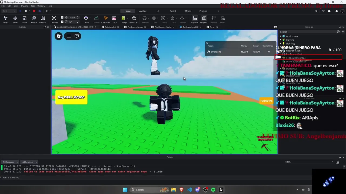Open Visual Studio Code from taskbar
The width and height of the screenshot is (346, 194).
pyautogui.click(x=189, y=190)
